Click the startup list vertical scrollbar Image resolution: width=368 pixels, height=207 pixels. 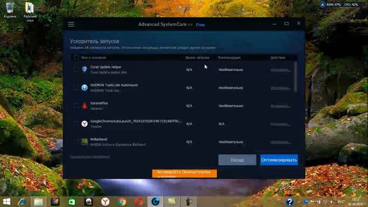[296, 76]
